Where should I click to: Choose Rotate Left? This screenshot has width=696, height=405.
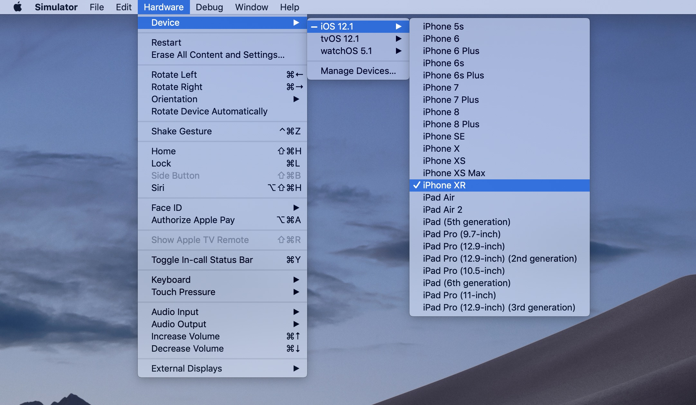[x=222, y=75]
